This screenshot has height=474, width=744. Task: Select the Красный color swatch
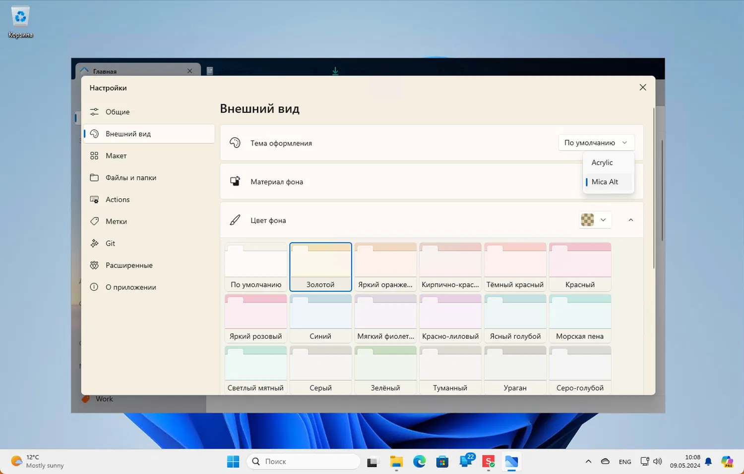(580, 266)
